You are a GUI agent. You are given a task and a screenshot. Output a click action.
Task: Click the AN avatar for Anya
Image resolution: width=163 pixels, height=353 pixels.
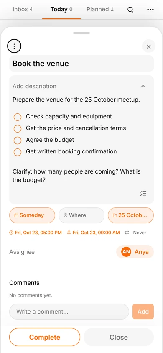(126, 252)
